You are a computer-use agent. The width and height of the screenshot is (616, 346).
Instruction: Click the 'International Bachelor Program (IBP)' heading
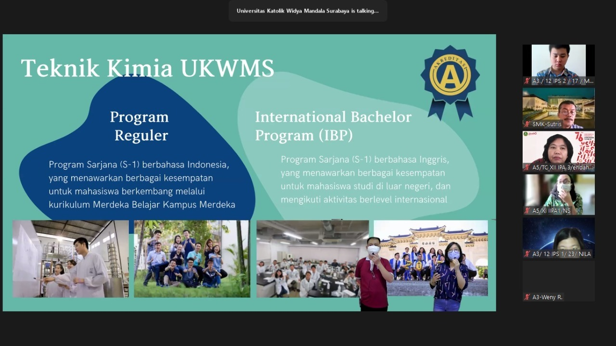(x=333, y=126)
